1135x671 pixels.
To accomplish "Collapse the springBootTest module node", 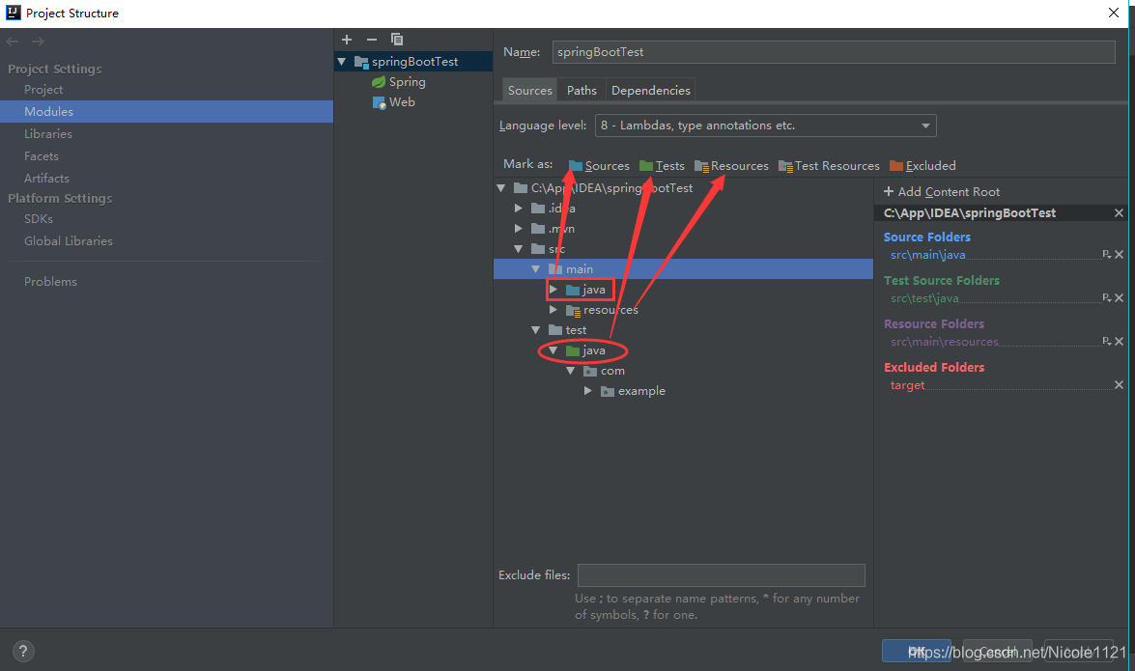I will [342, 62].
